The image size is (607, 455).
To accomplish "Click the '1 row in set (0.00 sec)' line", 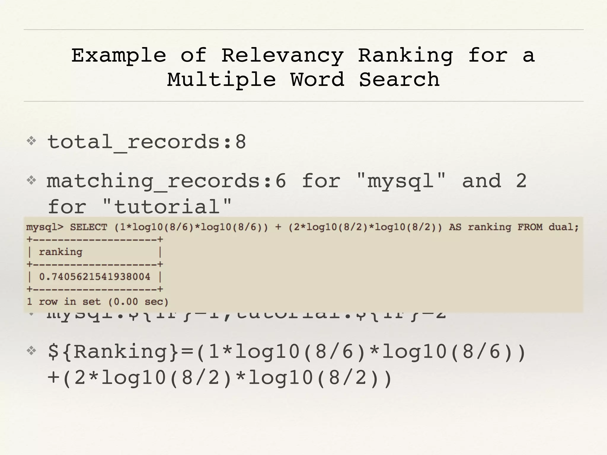I will tap(98, 302).
